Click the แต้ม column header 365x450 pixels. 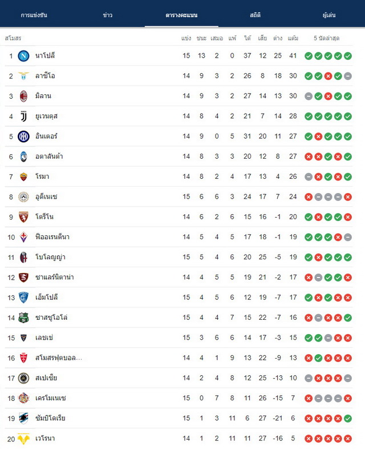coord(293,38)
